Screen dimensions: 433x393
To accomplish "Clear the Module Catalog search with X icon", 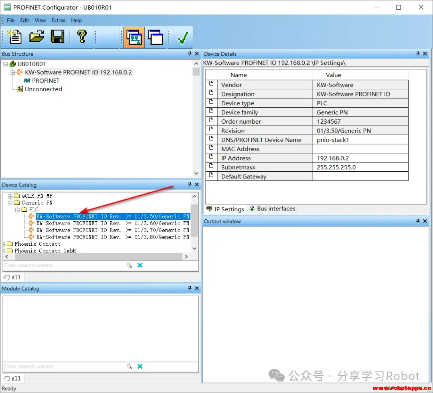I will coord(140,366).
